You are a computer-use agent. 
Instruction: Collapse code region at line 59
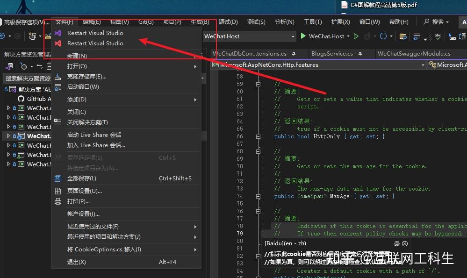[258, 84]
